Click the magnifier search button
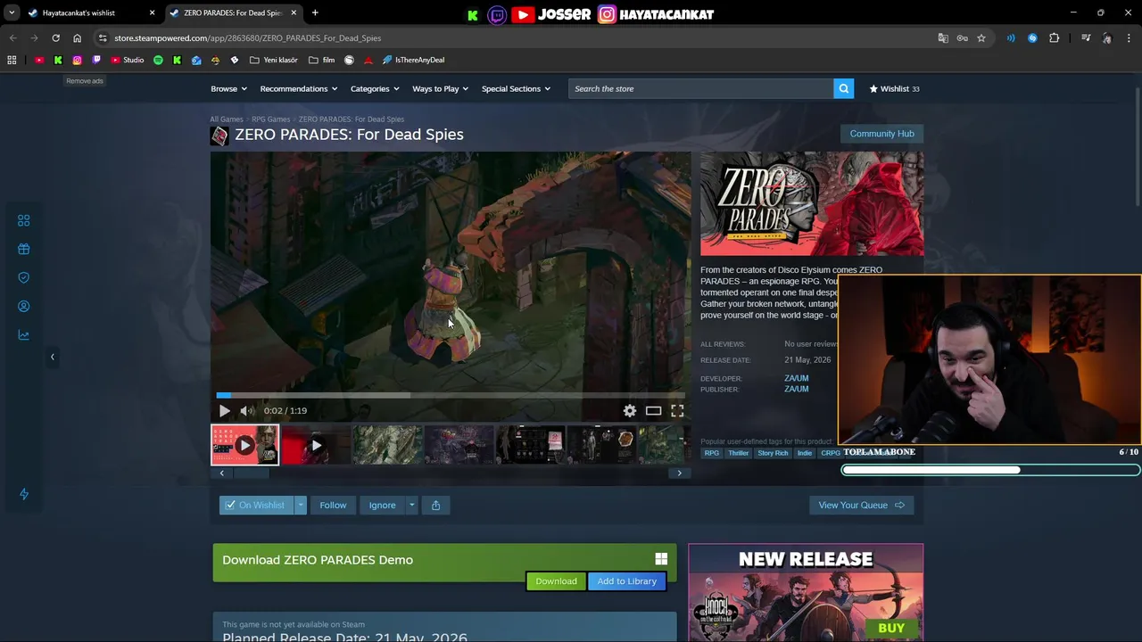 [x=843, y=88]
